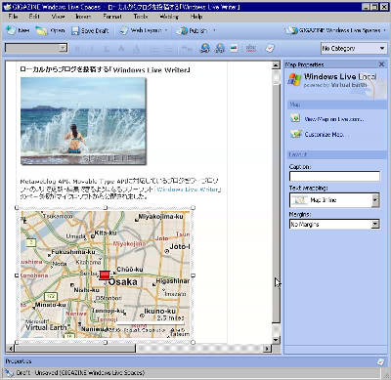391x380 pixels.
Task: Click the Insert Hyperlink globe-with-chain icon
Action: (205, 49)
